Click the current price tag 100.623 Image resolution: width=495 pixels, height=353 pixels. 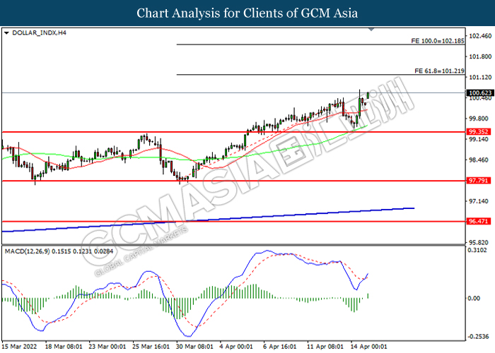click(480, 92)
